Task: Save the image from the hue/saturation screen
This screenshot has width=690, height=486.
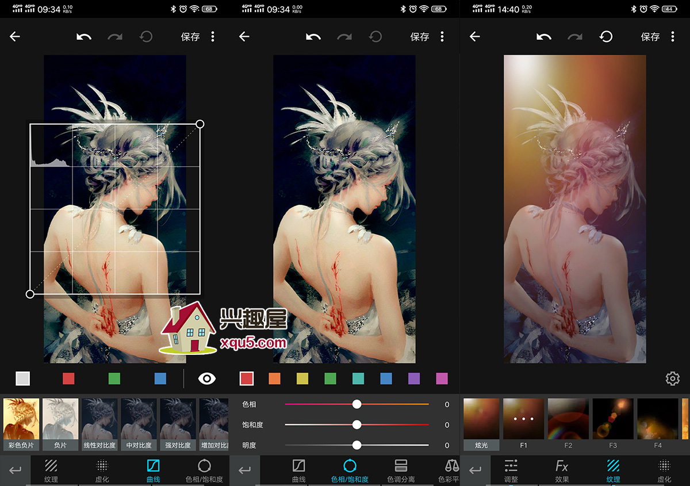Action: 420,36
